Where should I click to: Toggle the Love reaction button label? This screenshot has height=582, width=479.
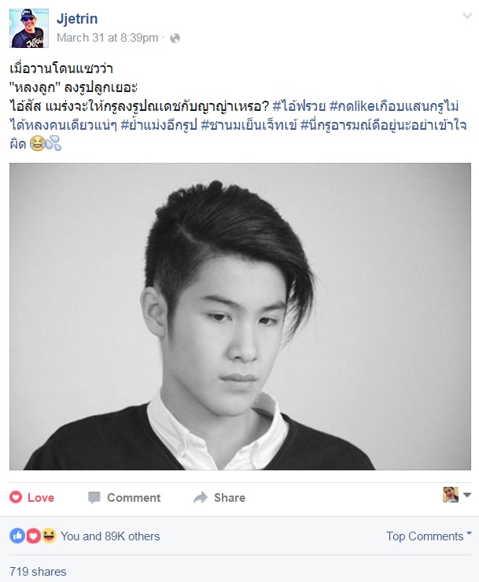tap(41, 497)
